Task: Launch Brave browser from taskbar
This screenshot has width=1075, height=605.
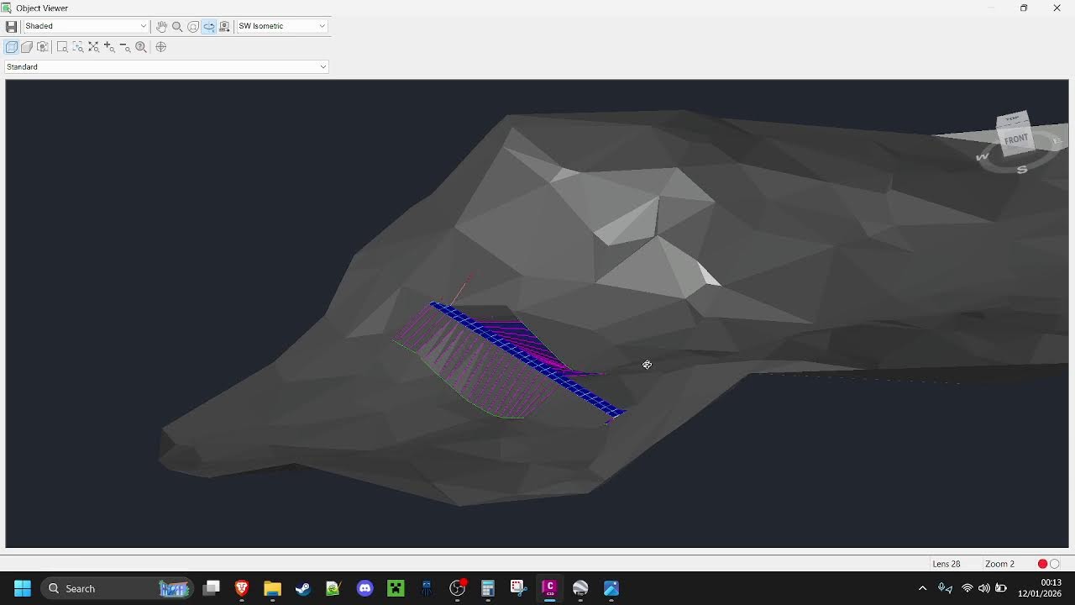Action: pos(242,588)
